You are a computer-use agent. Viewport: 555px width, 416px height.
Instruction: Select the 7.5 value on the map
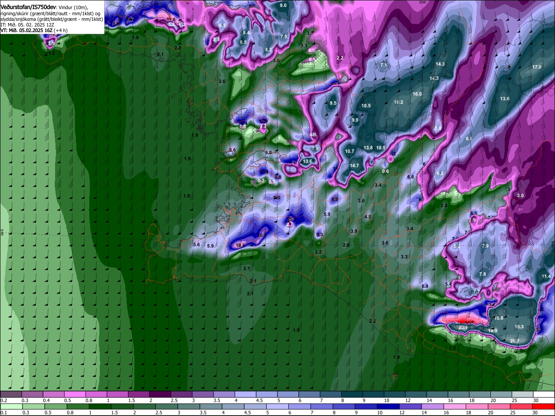(284, 36)
